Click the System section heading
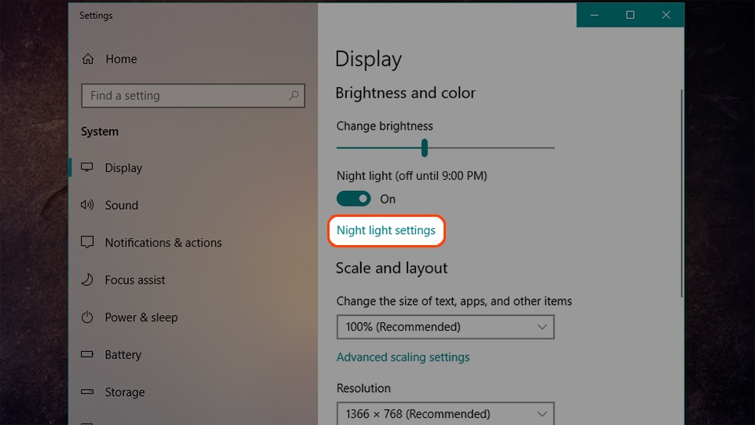755x425 pixels. [x=100, y=132]
